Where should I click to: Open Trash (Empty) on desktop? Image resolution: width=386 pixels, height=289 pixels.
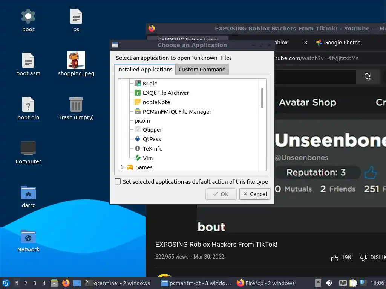(x=76, y=108)
